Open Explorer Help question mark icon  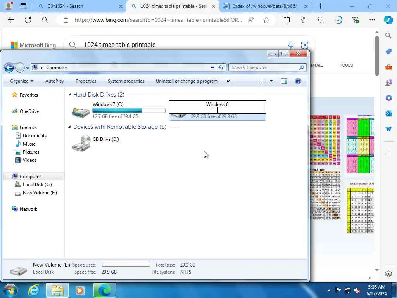298,81
